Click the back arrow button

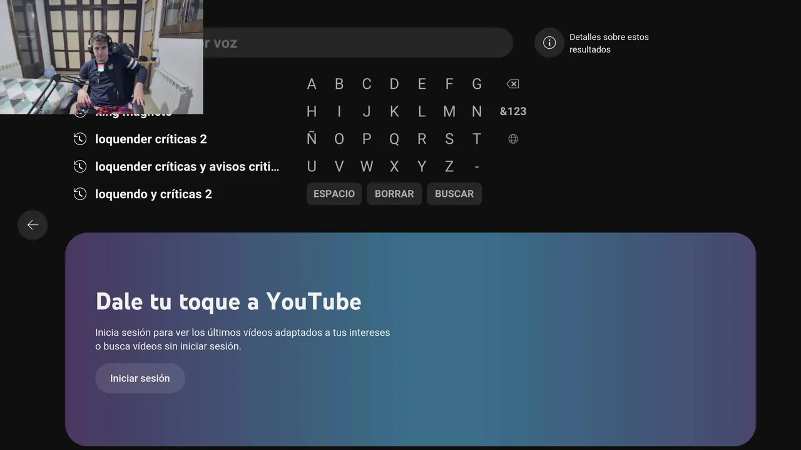[x=33, y=225]
